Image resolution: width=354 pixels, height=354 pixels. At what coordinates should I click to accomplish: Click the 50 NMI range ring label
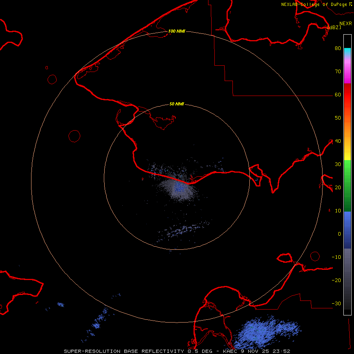(x=177, y=104)
